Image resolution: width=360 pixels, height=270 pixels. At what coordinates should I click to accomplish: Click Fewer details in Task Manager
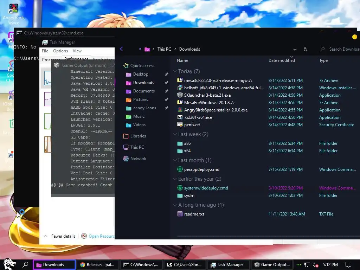59,236
